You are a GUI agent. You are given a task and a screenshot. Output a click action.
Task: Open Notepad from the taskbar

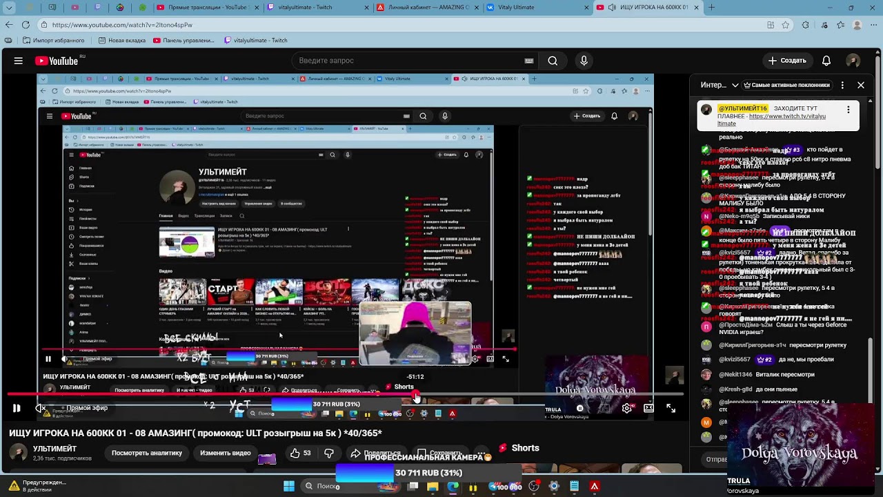click(x=574, y=486)
